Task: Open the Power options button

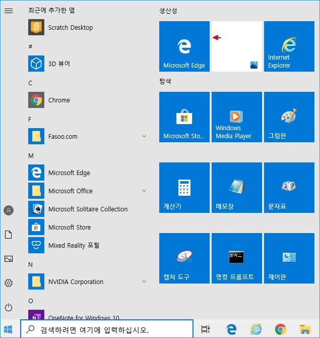Action: [x=9, y=307]
